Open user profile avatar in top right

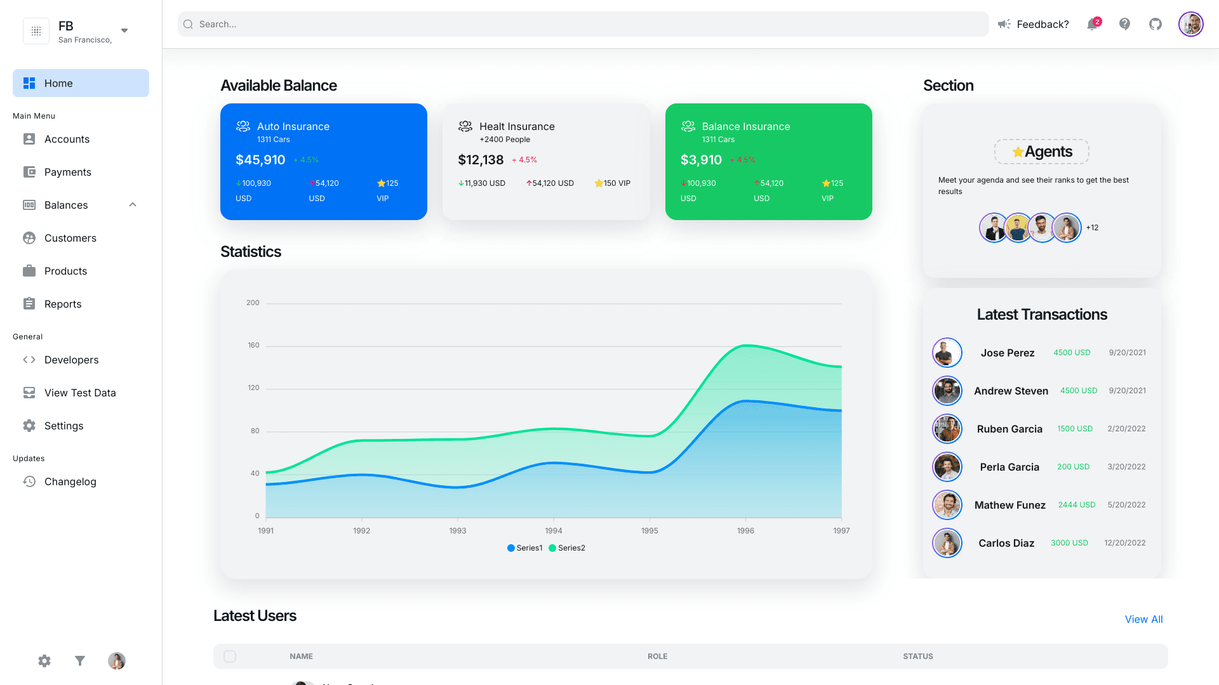click(1190, 24)
